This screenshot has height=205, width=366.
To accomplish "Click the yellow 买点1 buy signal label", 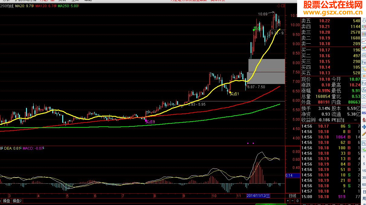I will [x=234, y=94].
